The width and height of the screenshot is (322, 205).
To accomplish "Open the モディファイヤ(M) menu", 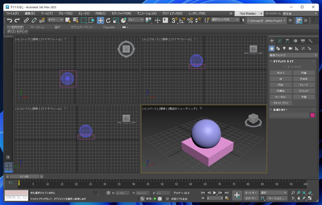I will 122,14.
